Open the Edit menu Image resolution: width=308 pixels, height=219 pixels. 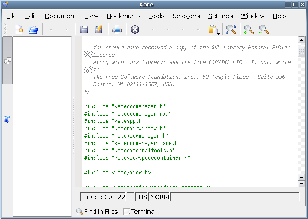click(x=31, y=16)
